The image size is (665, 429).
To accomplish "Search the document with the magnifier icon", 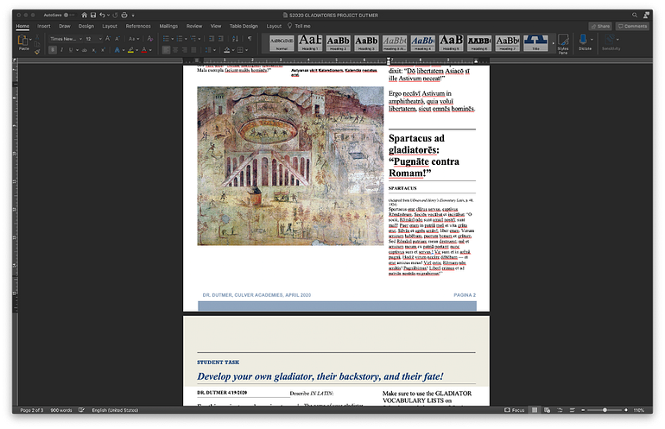I will pyautogui.click(x=635, y=15).
